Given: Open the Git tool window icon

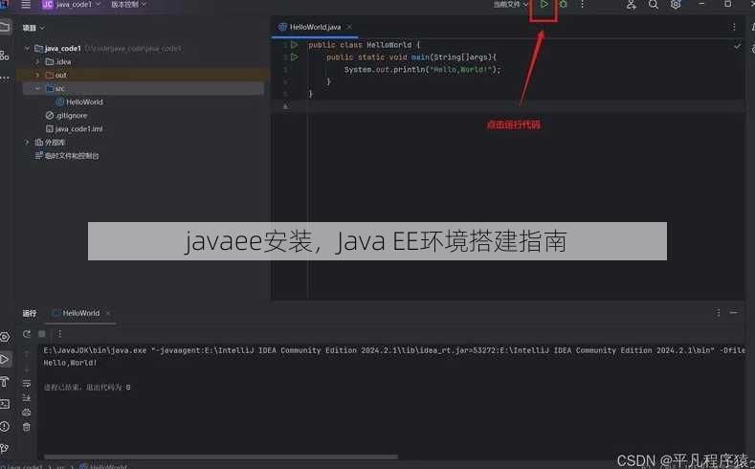Looking at the screenshot, I should click(x=5, y=448).
